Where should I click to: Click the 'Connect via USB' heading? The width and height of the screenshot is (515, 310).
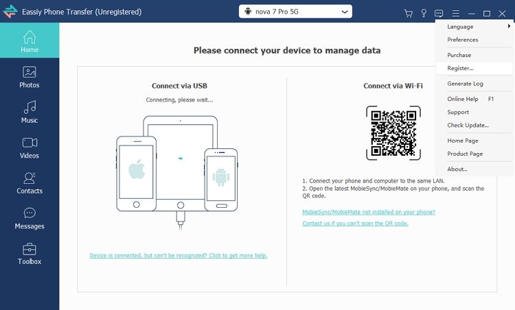click(x=179, y=86)
